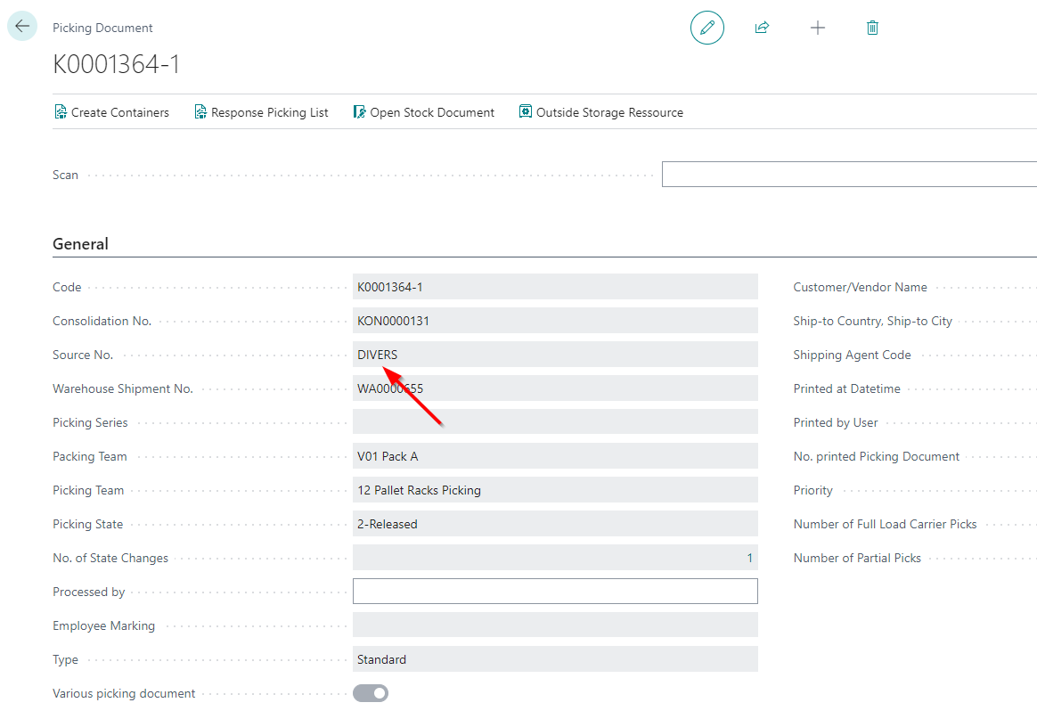Click the Type Standard field
Image resolution: width=1037 pixels, height=719 pixels.
click(x=554, y=659)
